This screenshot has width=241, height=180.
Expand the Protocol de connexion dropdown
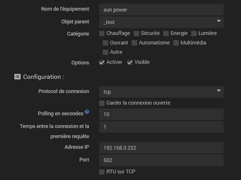(219, 91)
